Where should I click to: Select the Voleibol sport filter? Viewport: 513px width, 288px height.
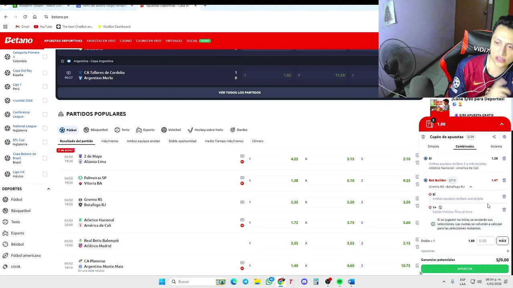click(171, 130)
